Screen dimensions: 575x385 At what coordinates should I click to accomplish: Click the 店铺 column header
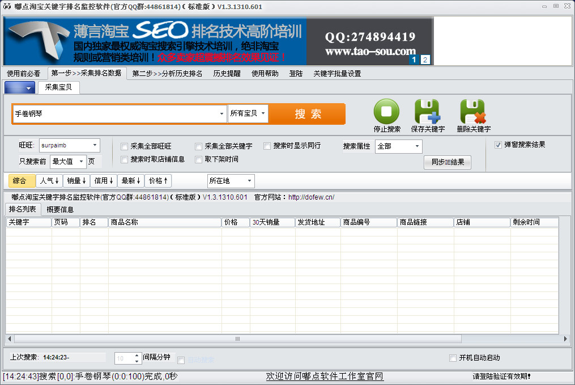point(482,222)
